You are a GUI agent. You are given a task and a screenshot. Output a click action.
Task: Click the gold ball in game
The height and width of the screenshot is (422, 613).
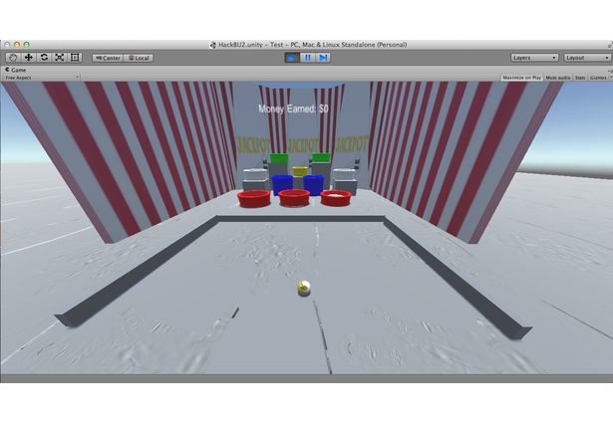point(304,288)
